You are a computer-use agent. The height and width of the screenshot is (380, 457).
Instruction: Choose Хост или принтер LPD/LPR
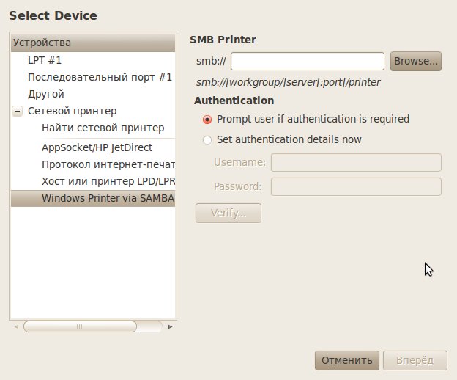108,180
